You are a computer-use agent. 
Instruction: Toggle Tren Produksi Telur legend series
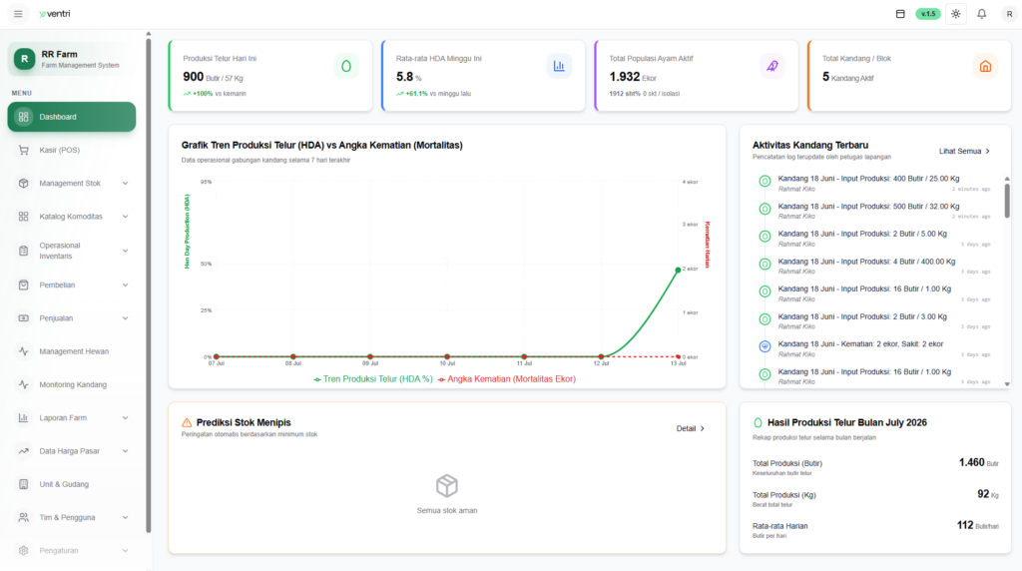coord(373,378)
